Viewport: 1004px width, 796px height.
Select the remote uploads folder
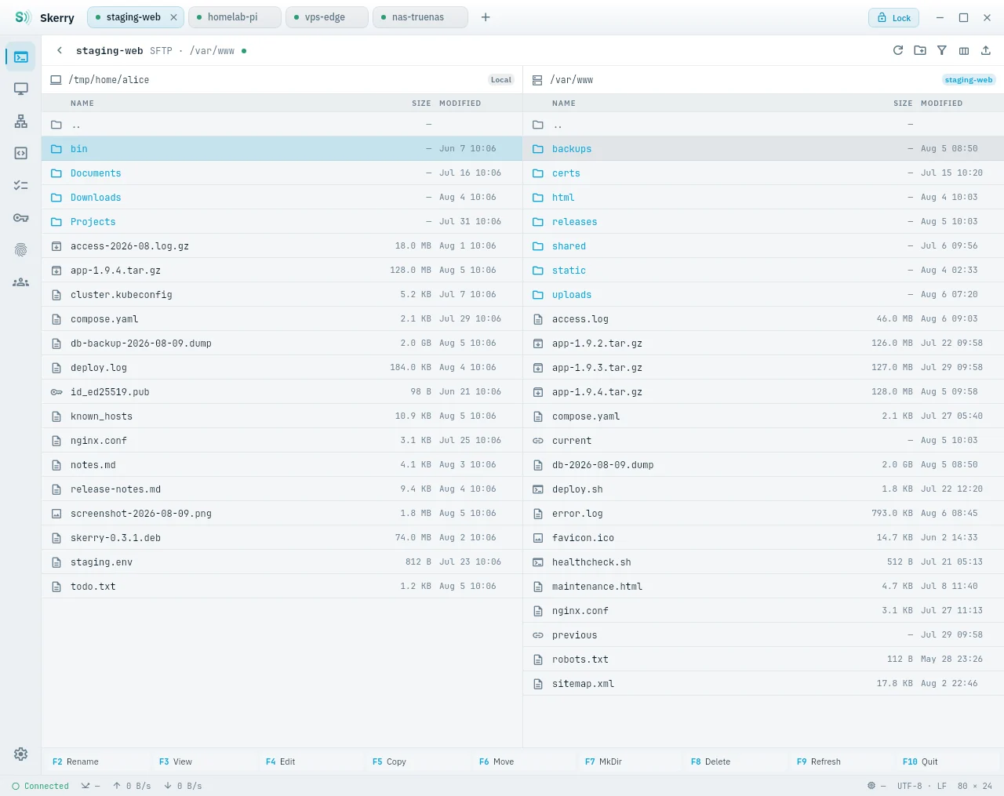tap(763, 295)
